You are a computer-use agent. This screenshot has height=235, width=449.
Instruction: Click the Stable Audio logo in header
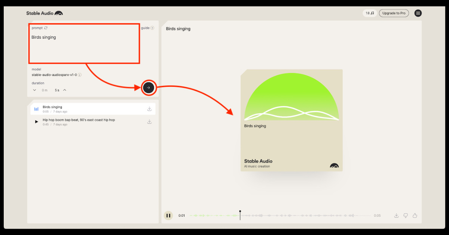pos(45,13)
